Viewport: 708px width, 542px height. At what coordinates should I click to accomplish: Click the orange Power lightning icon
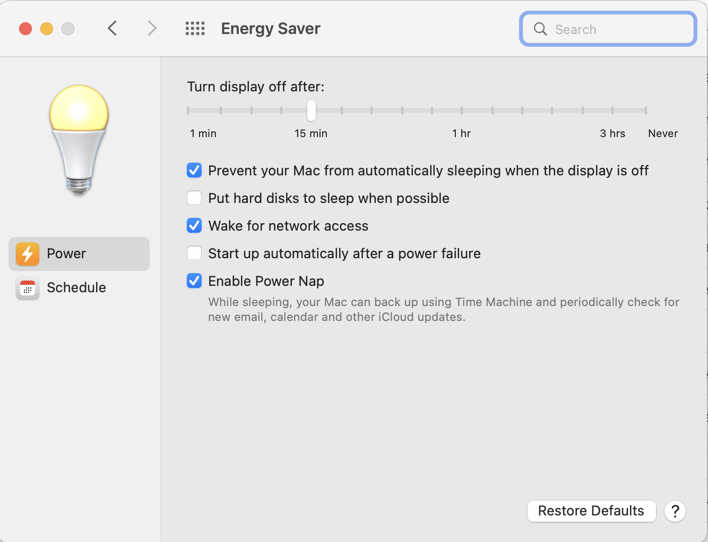tap(28, 254)
